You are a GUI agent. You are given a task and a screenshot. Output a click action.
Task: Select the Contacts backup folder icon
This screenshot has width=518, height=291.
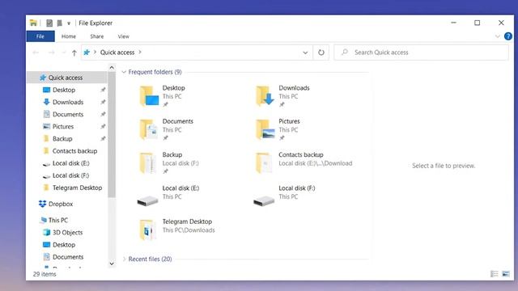264,162
